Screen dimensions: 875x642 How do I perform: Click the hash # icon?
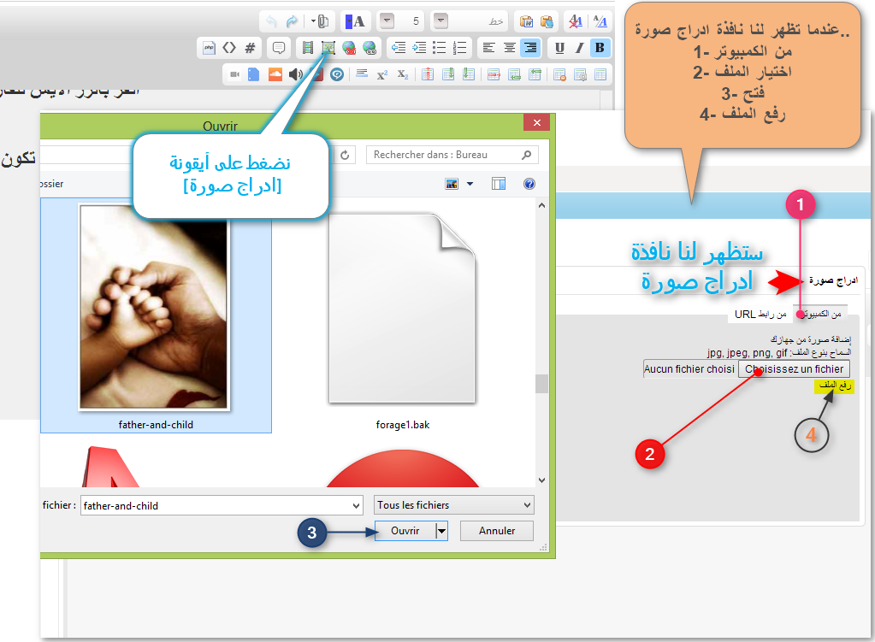pyautogui.click(x=250, y=48)
